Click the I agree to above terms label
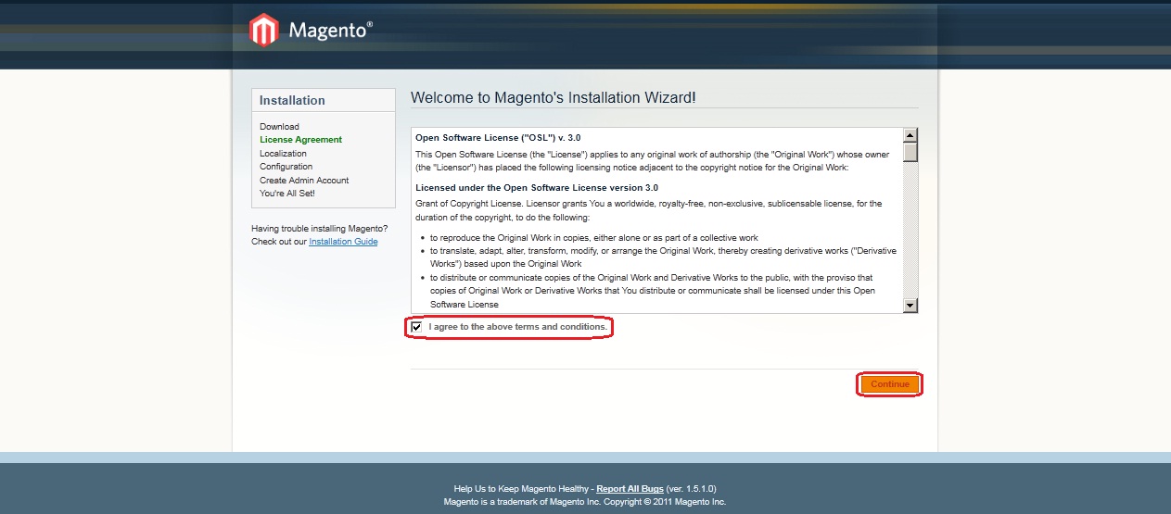1171x514 pixels. (518, 327)
